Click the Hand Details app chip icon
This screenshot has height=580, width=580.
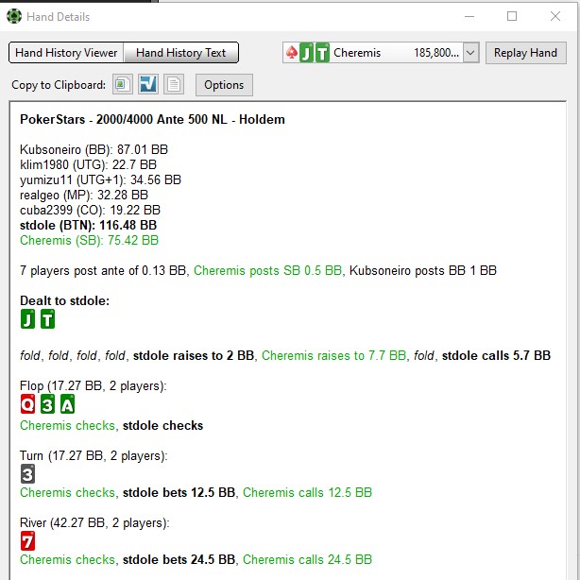[x=13, y=16]
